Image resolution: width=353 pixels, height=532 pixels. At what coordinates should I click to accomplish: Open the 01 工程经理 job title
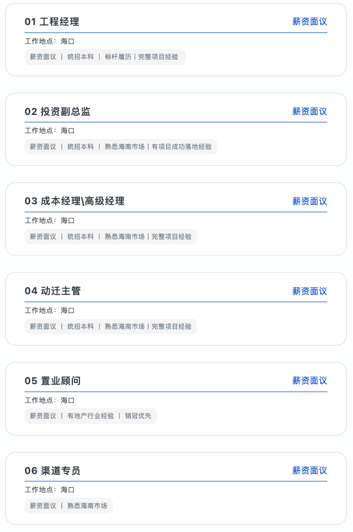(52, 22)
